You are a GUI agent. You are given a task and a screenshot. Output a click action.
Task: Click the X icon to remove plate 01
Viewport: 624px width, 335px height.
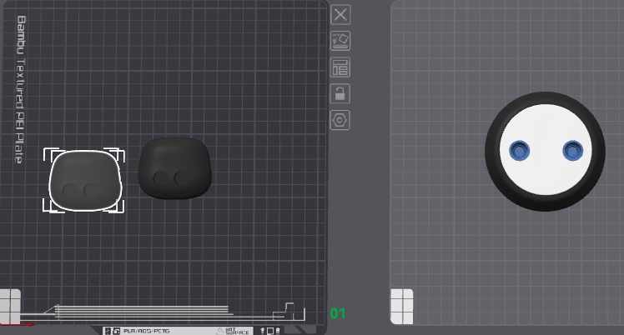point(340,15)
